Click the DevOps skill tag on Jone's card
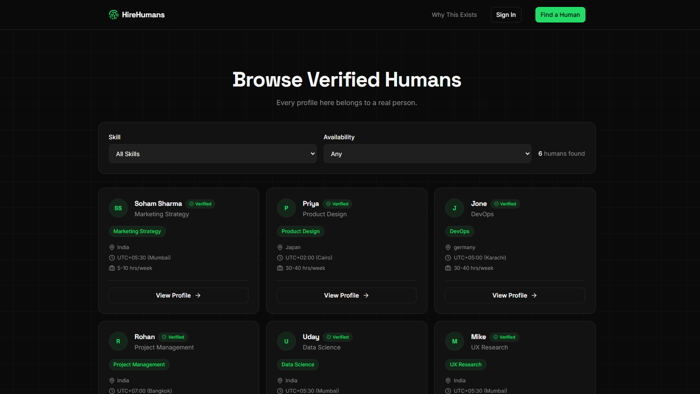Screen dimensions: 700x394 [459, 231]
